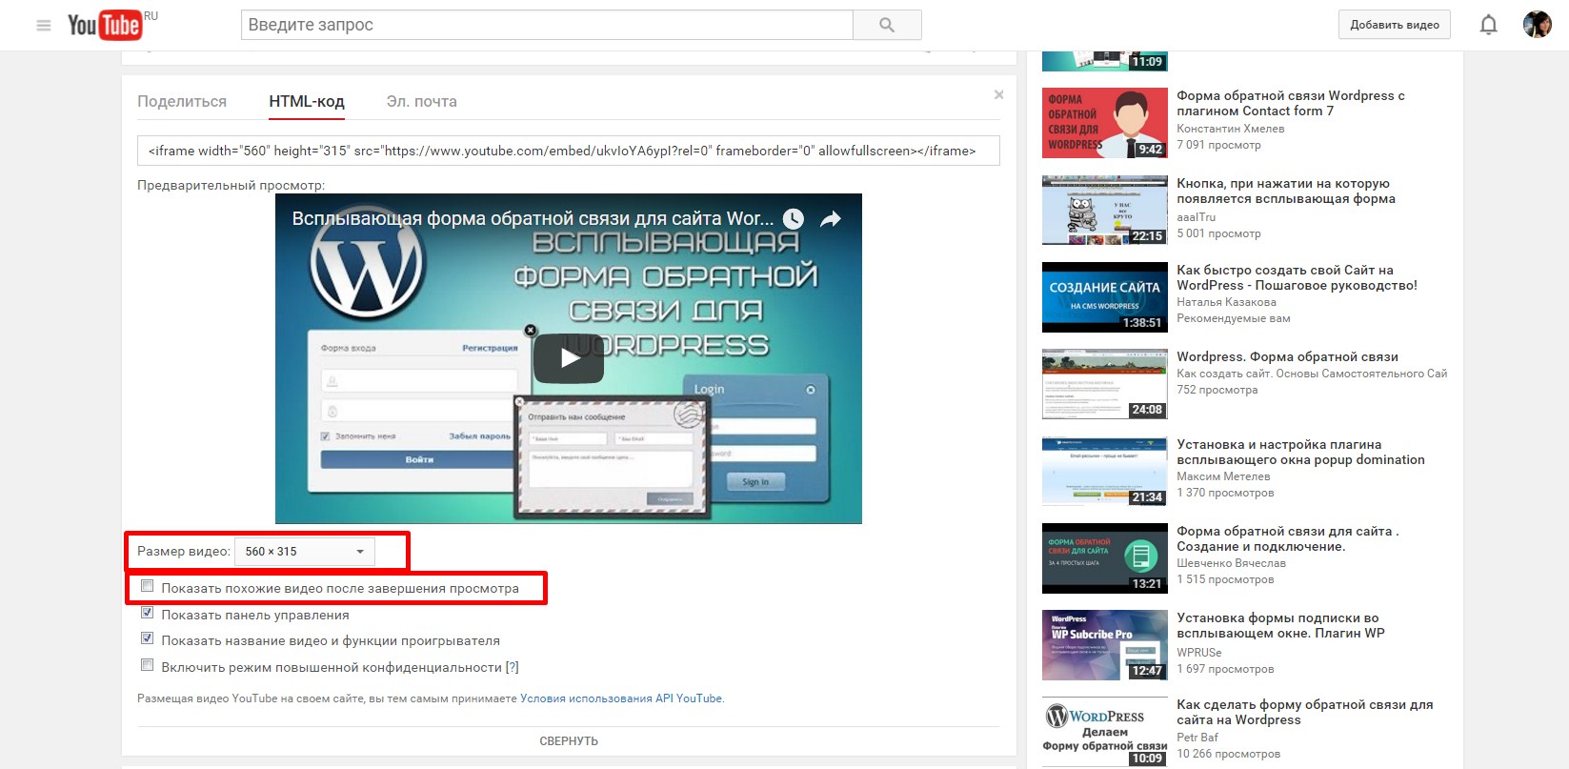1569x769 pixels.
Task: Open video title about Contact form 7 plugin
Action: pyautogui.click(x=1291, y=103)
